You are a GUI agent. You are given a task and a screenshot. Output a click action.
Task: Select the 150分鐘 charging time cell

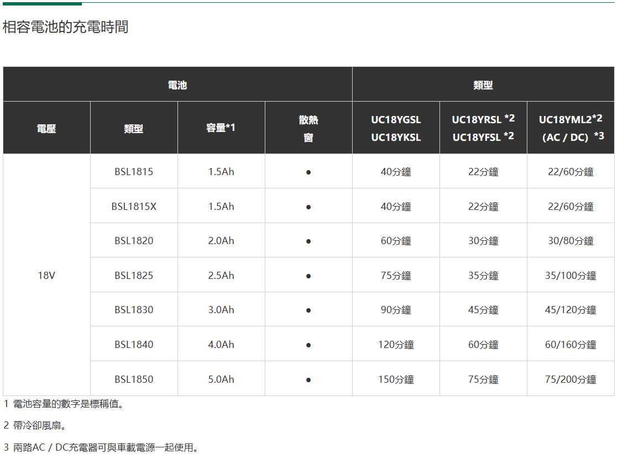point(396,379)
